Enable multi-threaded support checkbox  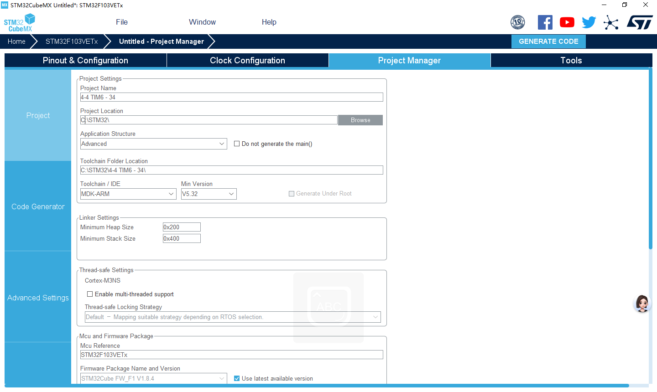pyautogui.click(x=90, y=294)
